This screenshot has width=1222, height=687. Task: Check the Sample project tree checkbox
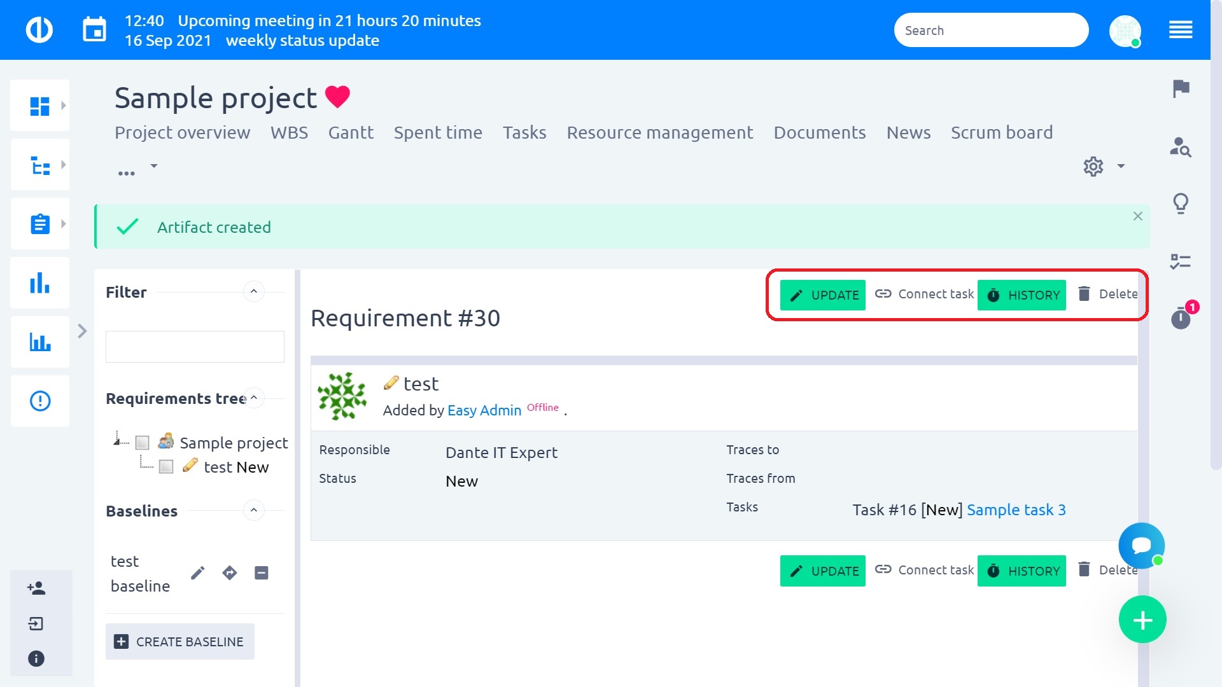pos(143,443)
